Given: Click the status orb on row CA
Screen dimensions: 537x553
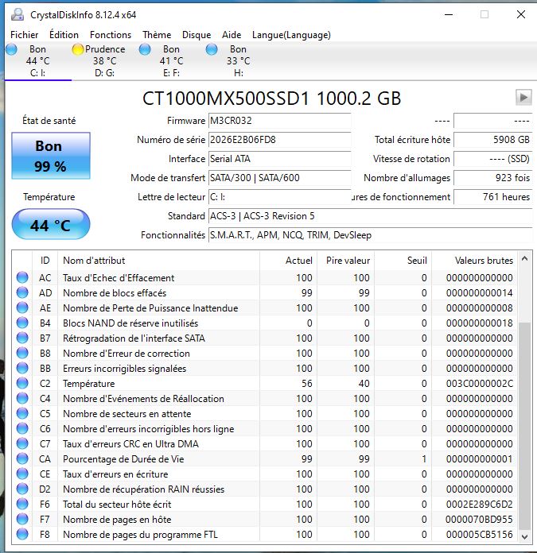Looking at the screenshot, I should coord(22,458).
